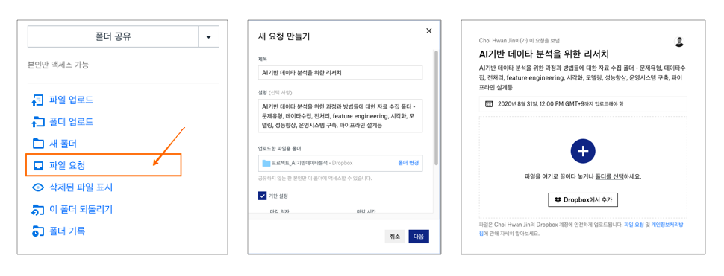Click the 취소 button in the dialog
The image size is (724, 276).
click(x=395, y=237)
